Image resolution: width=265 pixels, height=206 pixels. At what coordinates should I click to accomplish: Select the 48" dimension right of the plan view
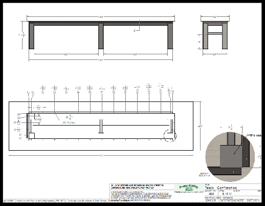[x=200, y=126]
